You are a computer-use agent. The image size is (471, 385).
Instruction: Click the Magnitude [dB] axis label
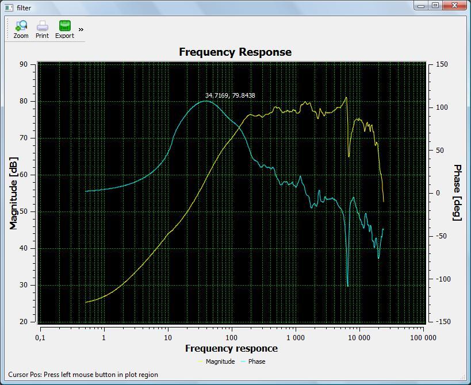pos(14,193)
